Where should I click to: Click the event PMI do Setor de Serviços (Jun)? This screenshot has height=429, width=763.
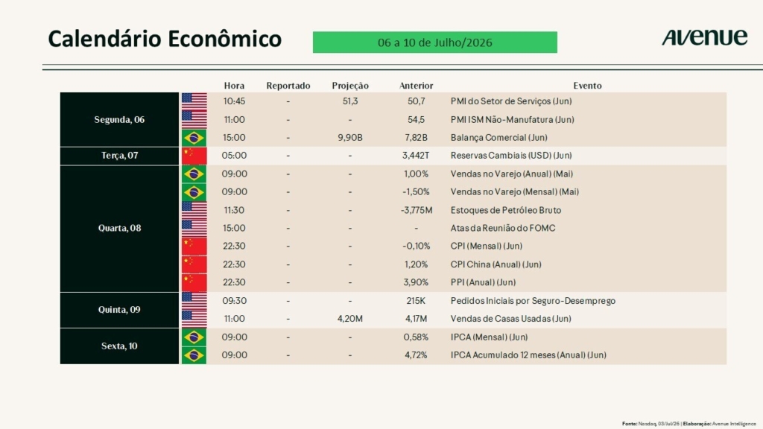[x=511, y=101]
